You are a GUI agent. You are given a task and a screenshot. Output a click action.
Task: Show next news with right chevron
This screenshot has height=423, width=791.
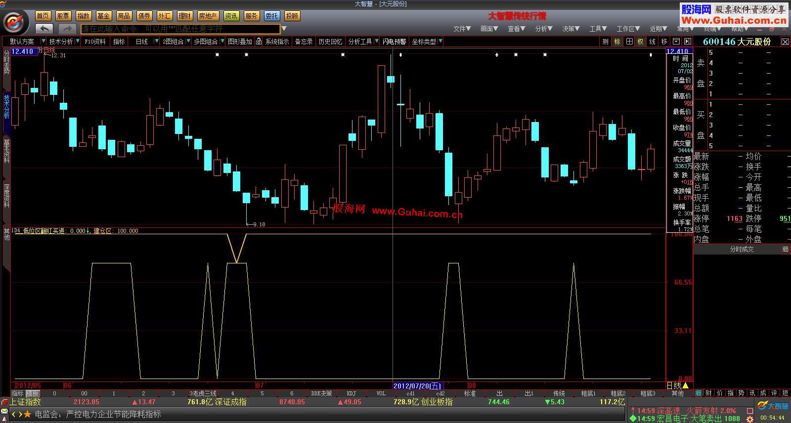(20, 414)
